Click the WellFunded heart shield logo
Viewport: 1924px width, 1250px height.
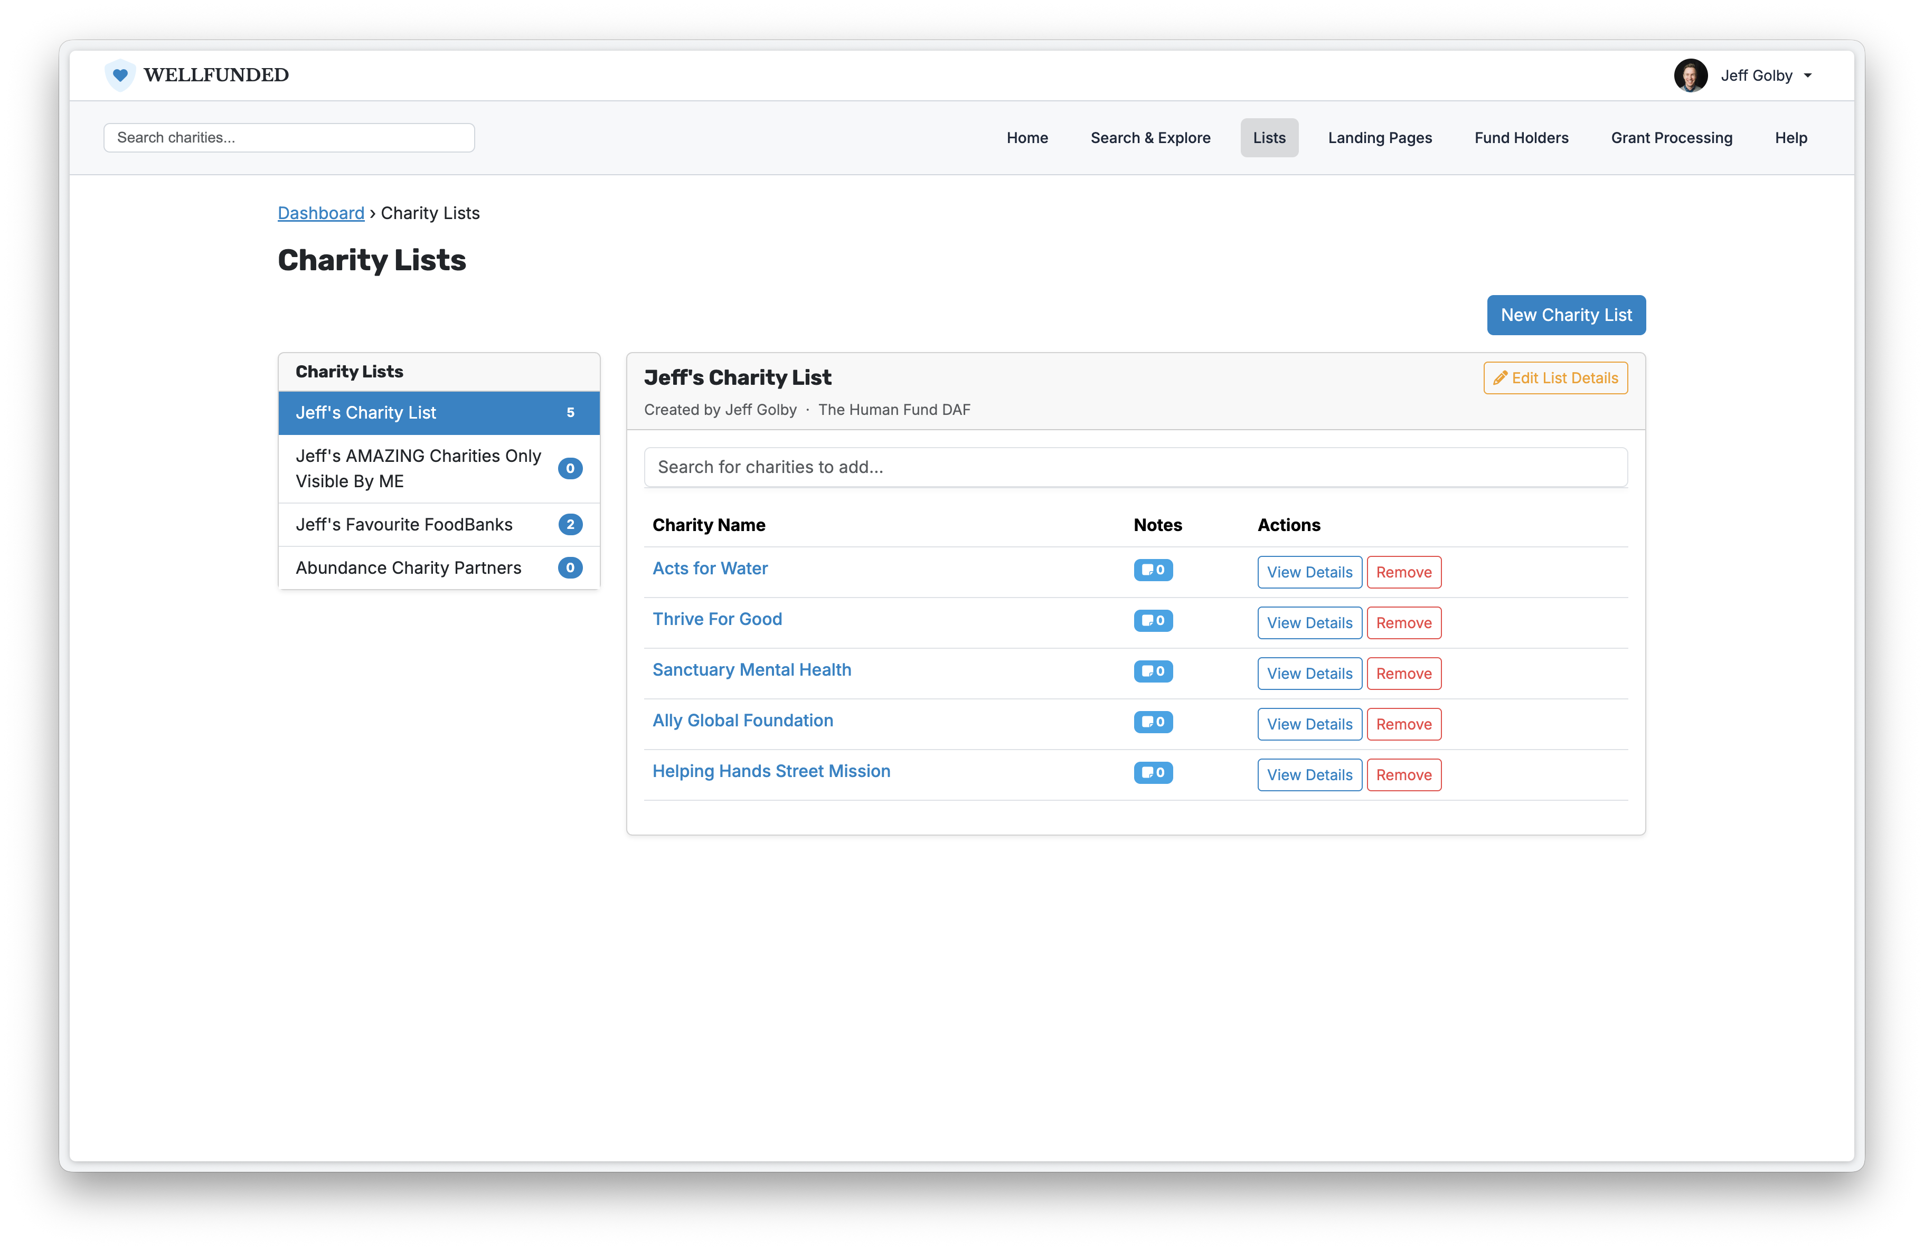(x=120, y=75)
